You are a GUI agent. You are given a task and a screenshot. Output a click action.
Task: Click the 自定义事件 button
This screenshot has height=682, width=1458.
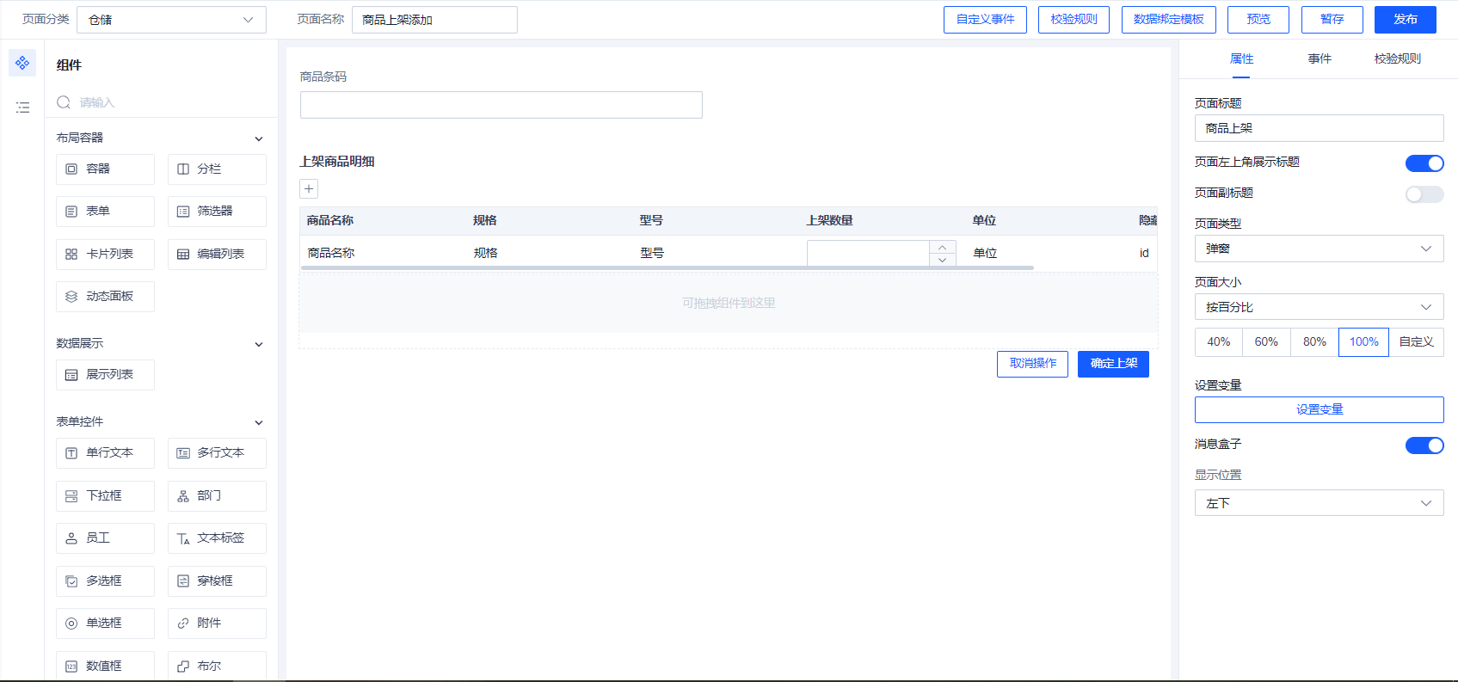click(x=985, y=20)
